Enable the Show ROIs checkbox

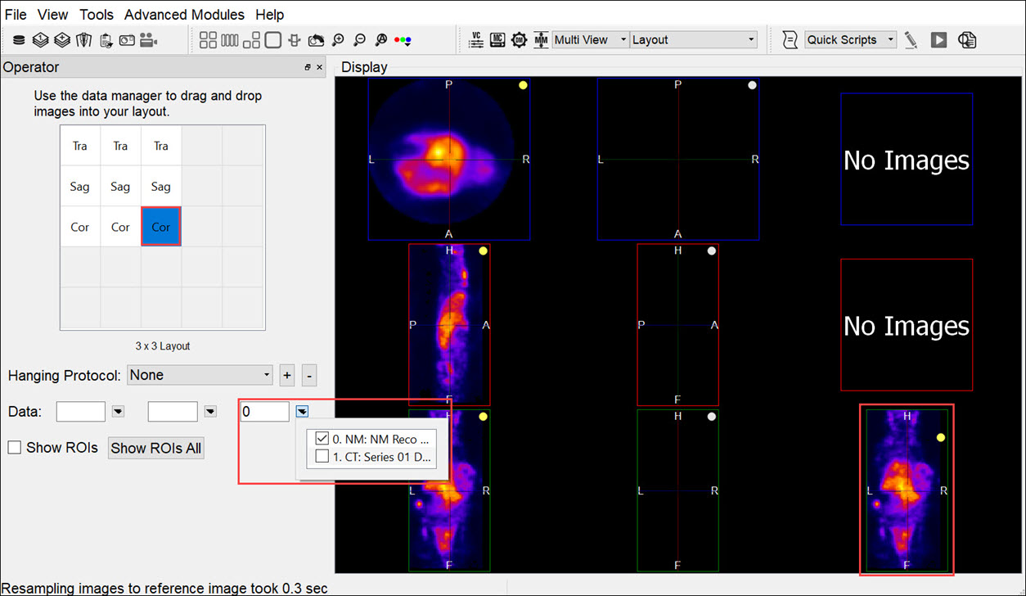pyautogui.click(x=13, y=448)
